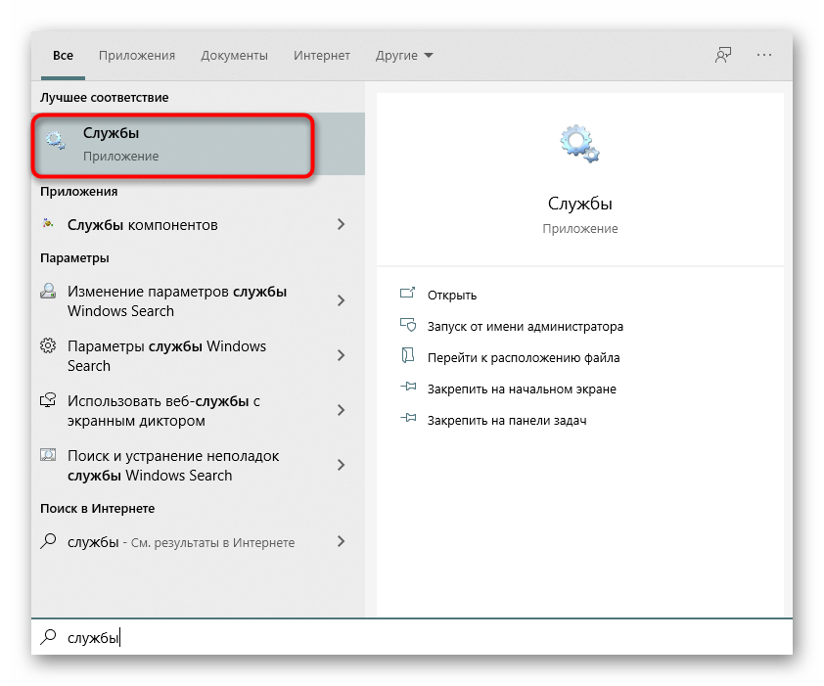The height and width of the screenshot is (686, 824).
Task: Switch to the Приложения tab
Action: pos(137,56)
